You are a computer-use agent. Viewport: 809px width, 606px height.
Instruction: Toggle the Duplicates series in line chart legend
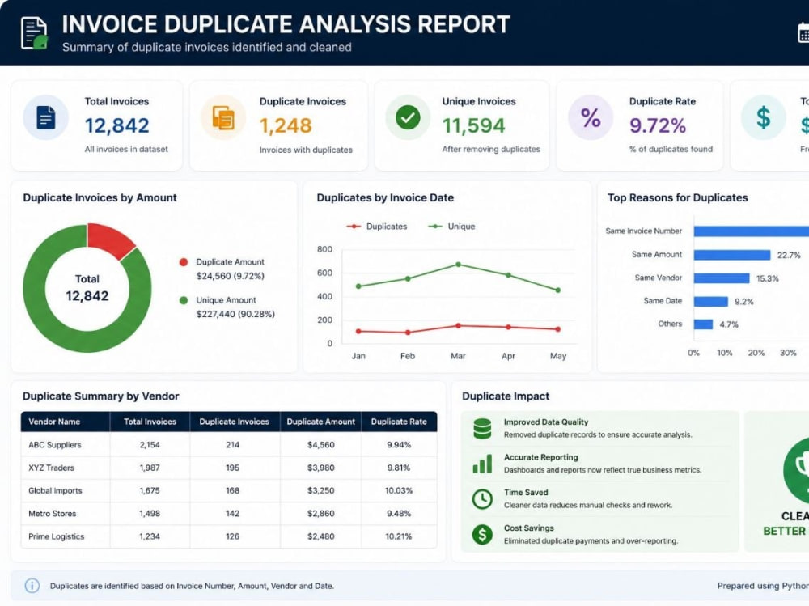(x=376, y=226)
